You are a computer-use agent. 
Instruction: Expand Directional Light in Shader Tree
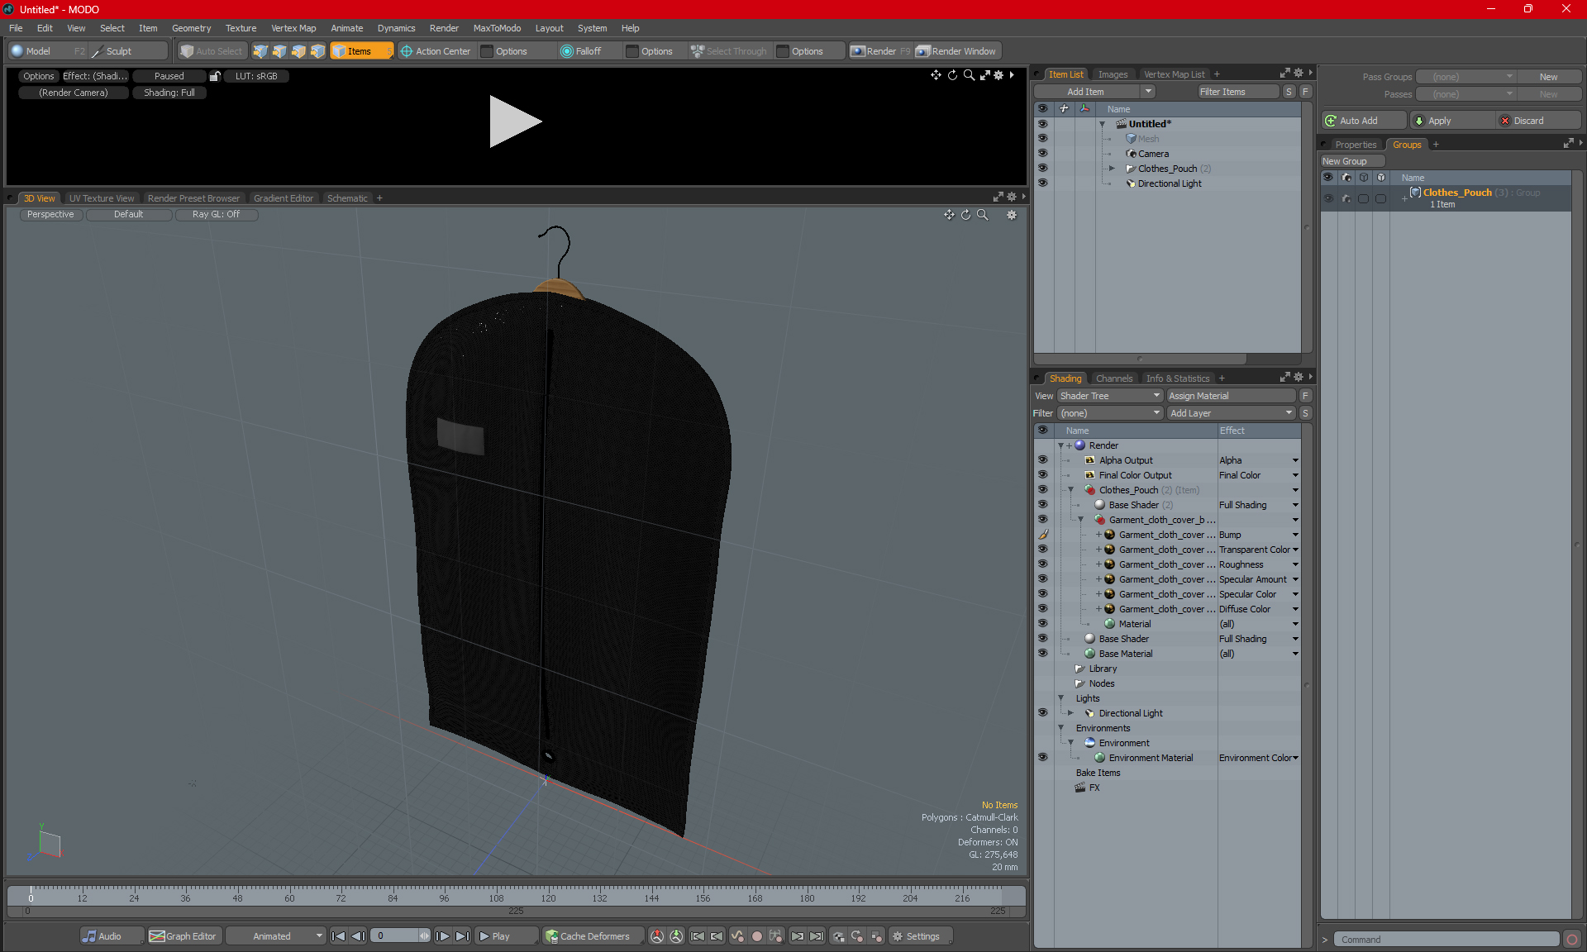1070,713
